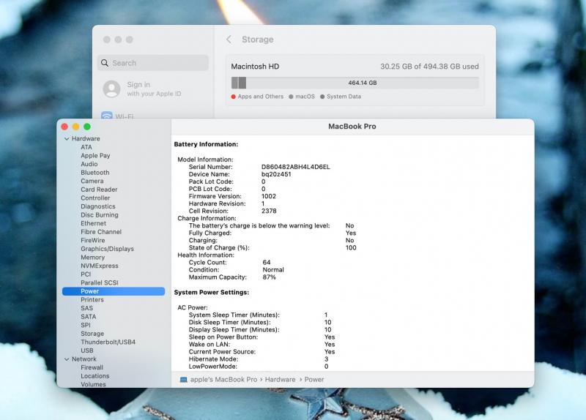This screenshot has width=586, height=420.
Task: Open Parallel SCSI entry
Action: [x=100, y=283]
